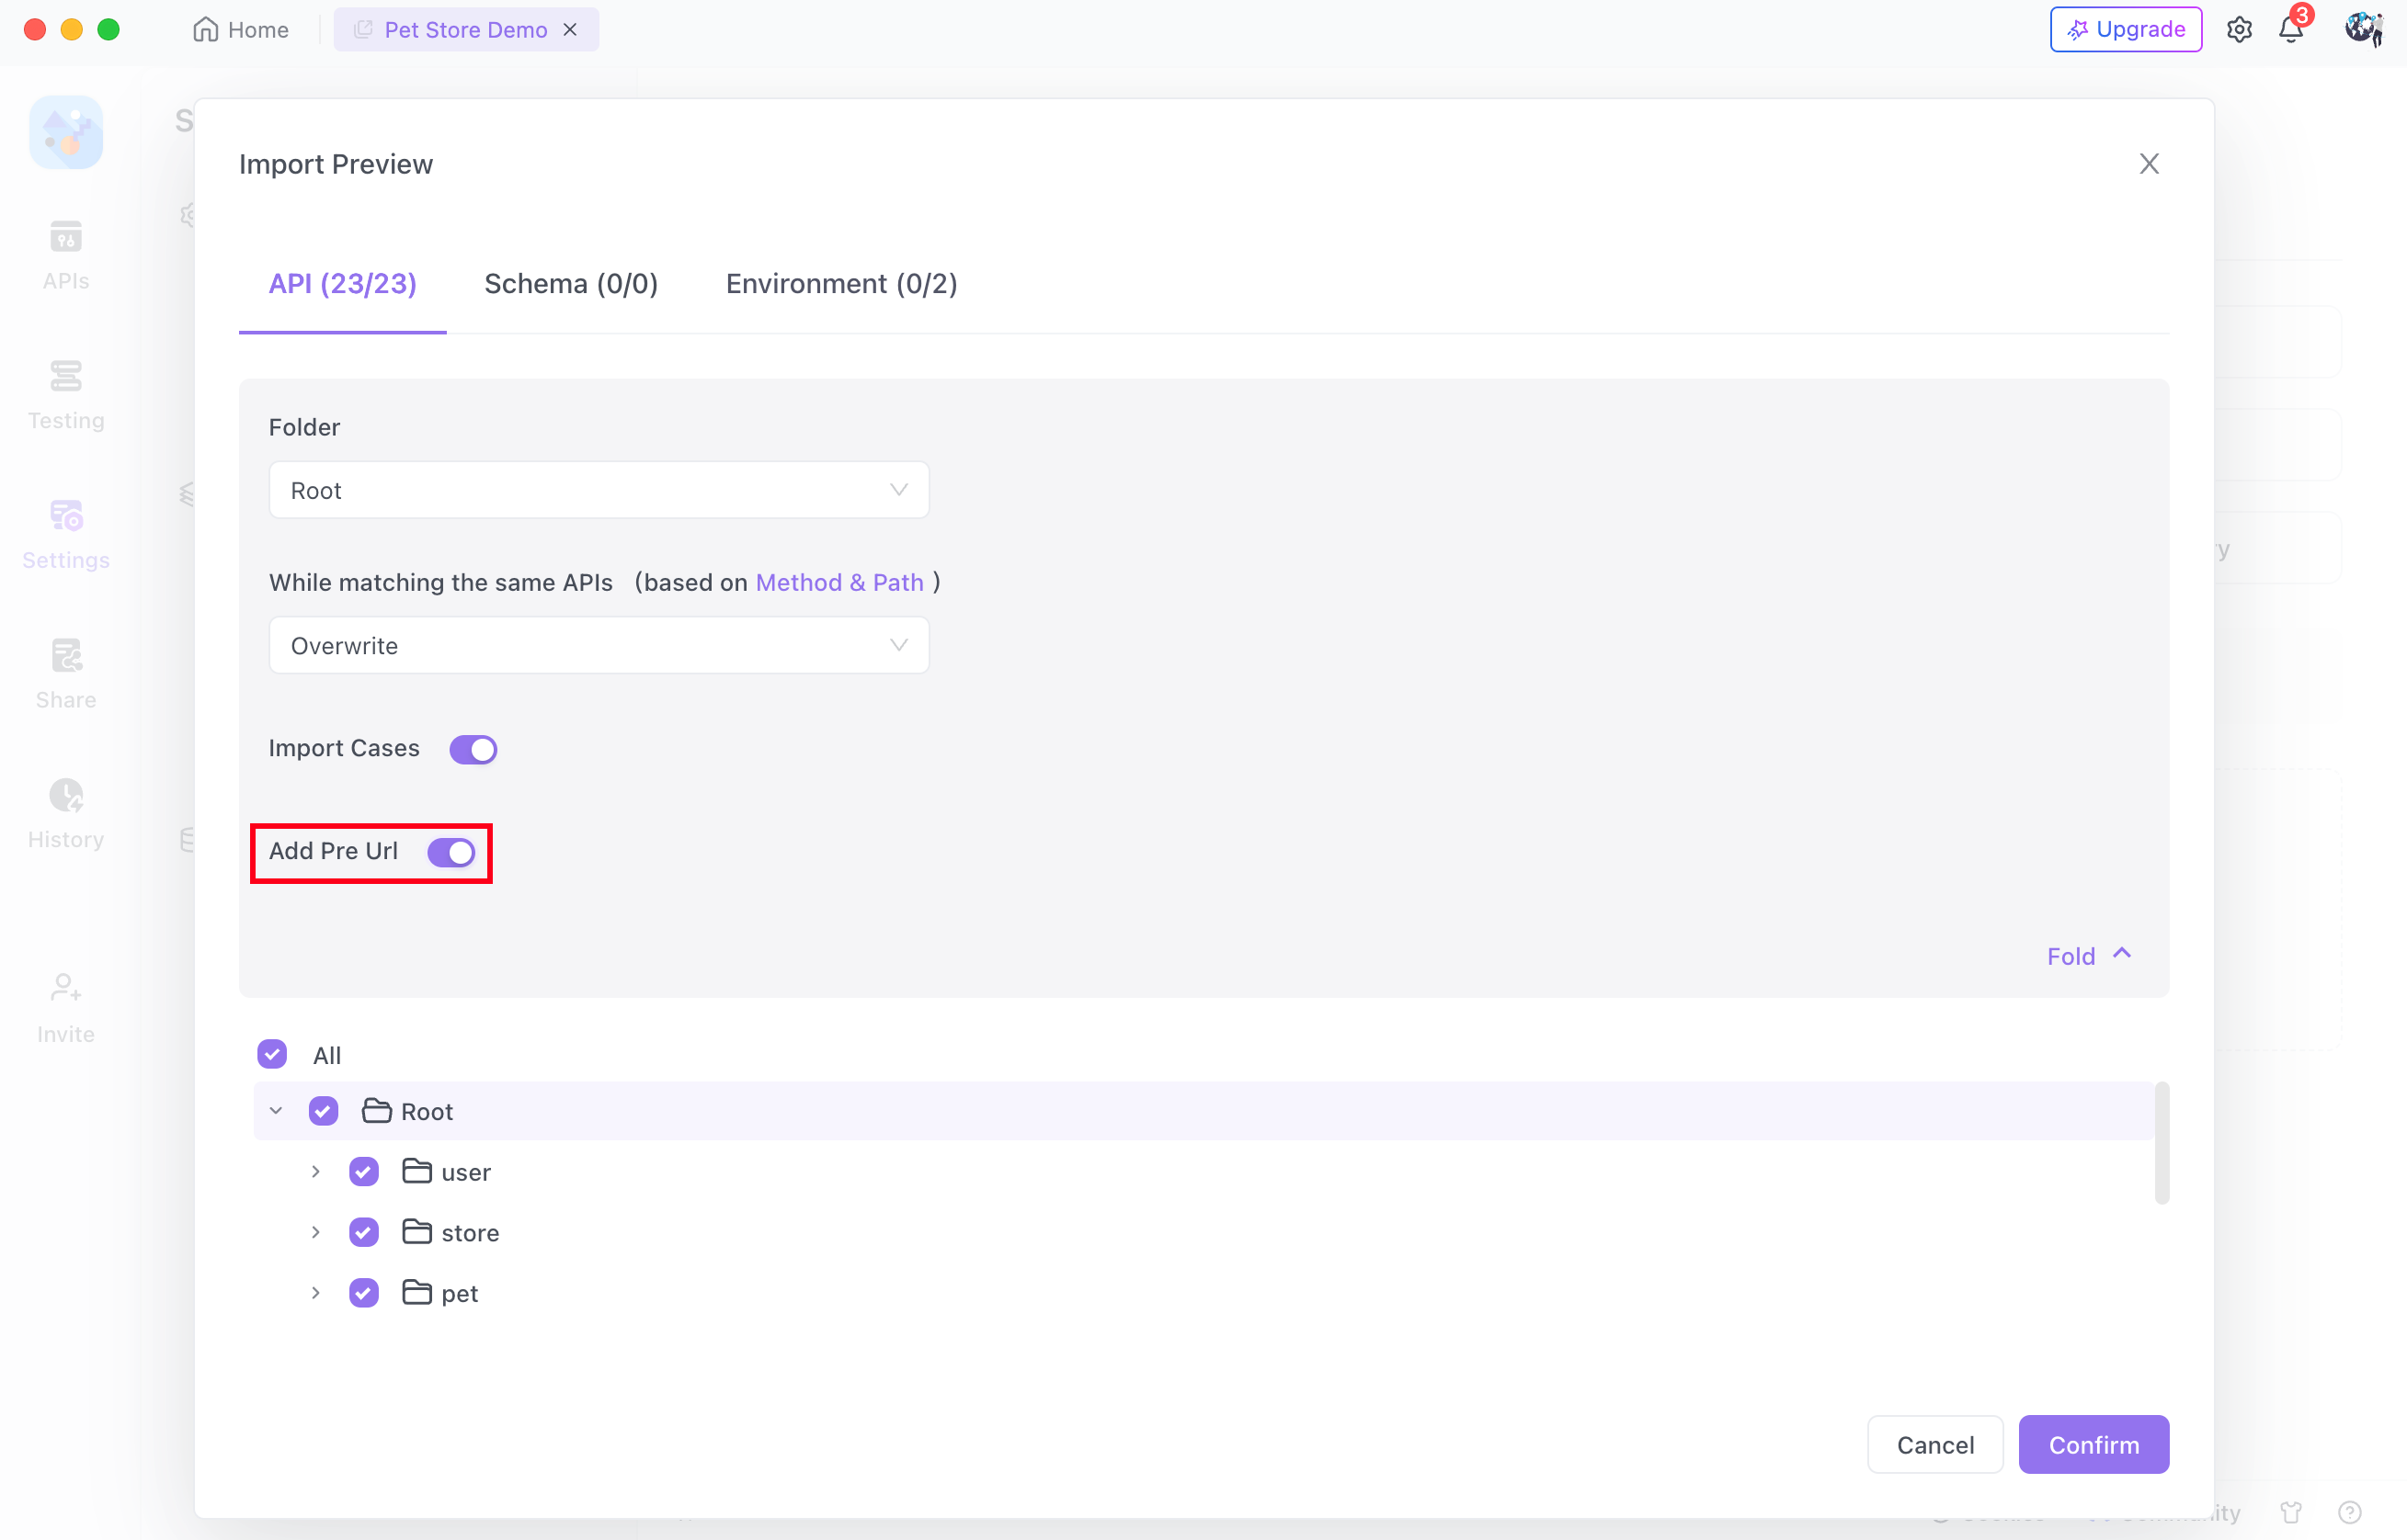Viewport: 2407px width, 1540px height.
Task: Click the app logo in the sidebar
Action: point(66,132)
